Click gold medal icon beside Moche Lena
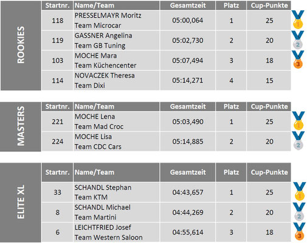The width and height of the screenshot is (307, 243). point(298,120)
